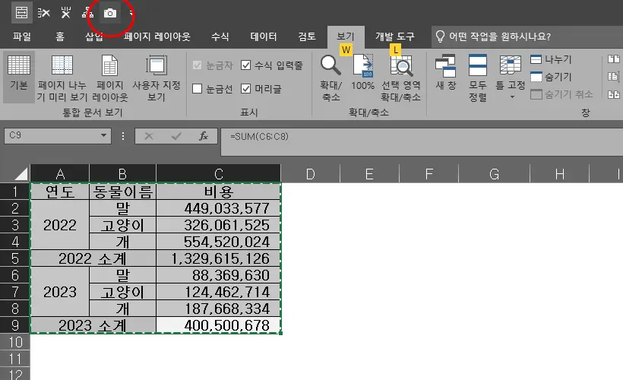Click 숨기기 취소 unhide button
This screenshot has width=623, height=380.
(x=561, y=94)
